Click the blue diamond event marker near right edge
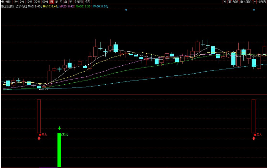 click(x=254, y=10)
